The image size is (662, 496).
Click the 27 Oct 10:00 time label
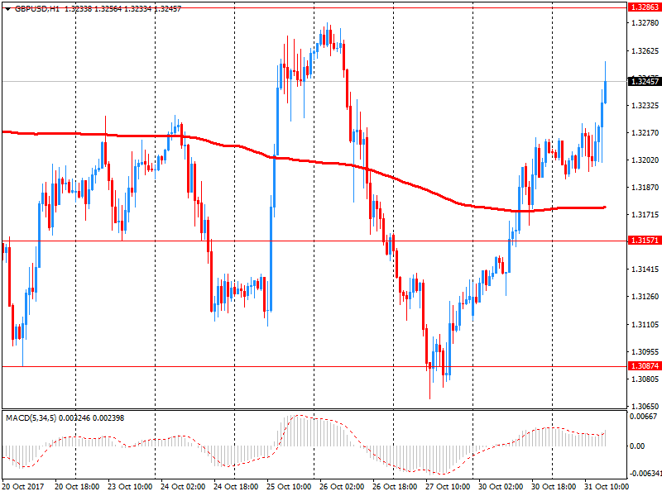tap(448, 487)
